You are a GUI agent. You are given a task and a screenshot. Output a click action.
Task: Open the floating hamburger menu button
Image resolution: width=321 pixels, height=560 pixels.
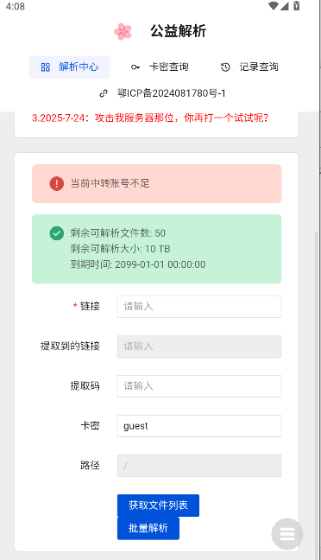(x=287, y=534)
